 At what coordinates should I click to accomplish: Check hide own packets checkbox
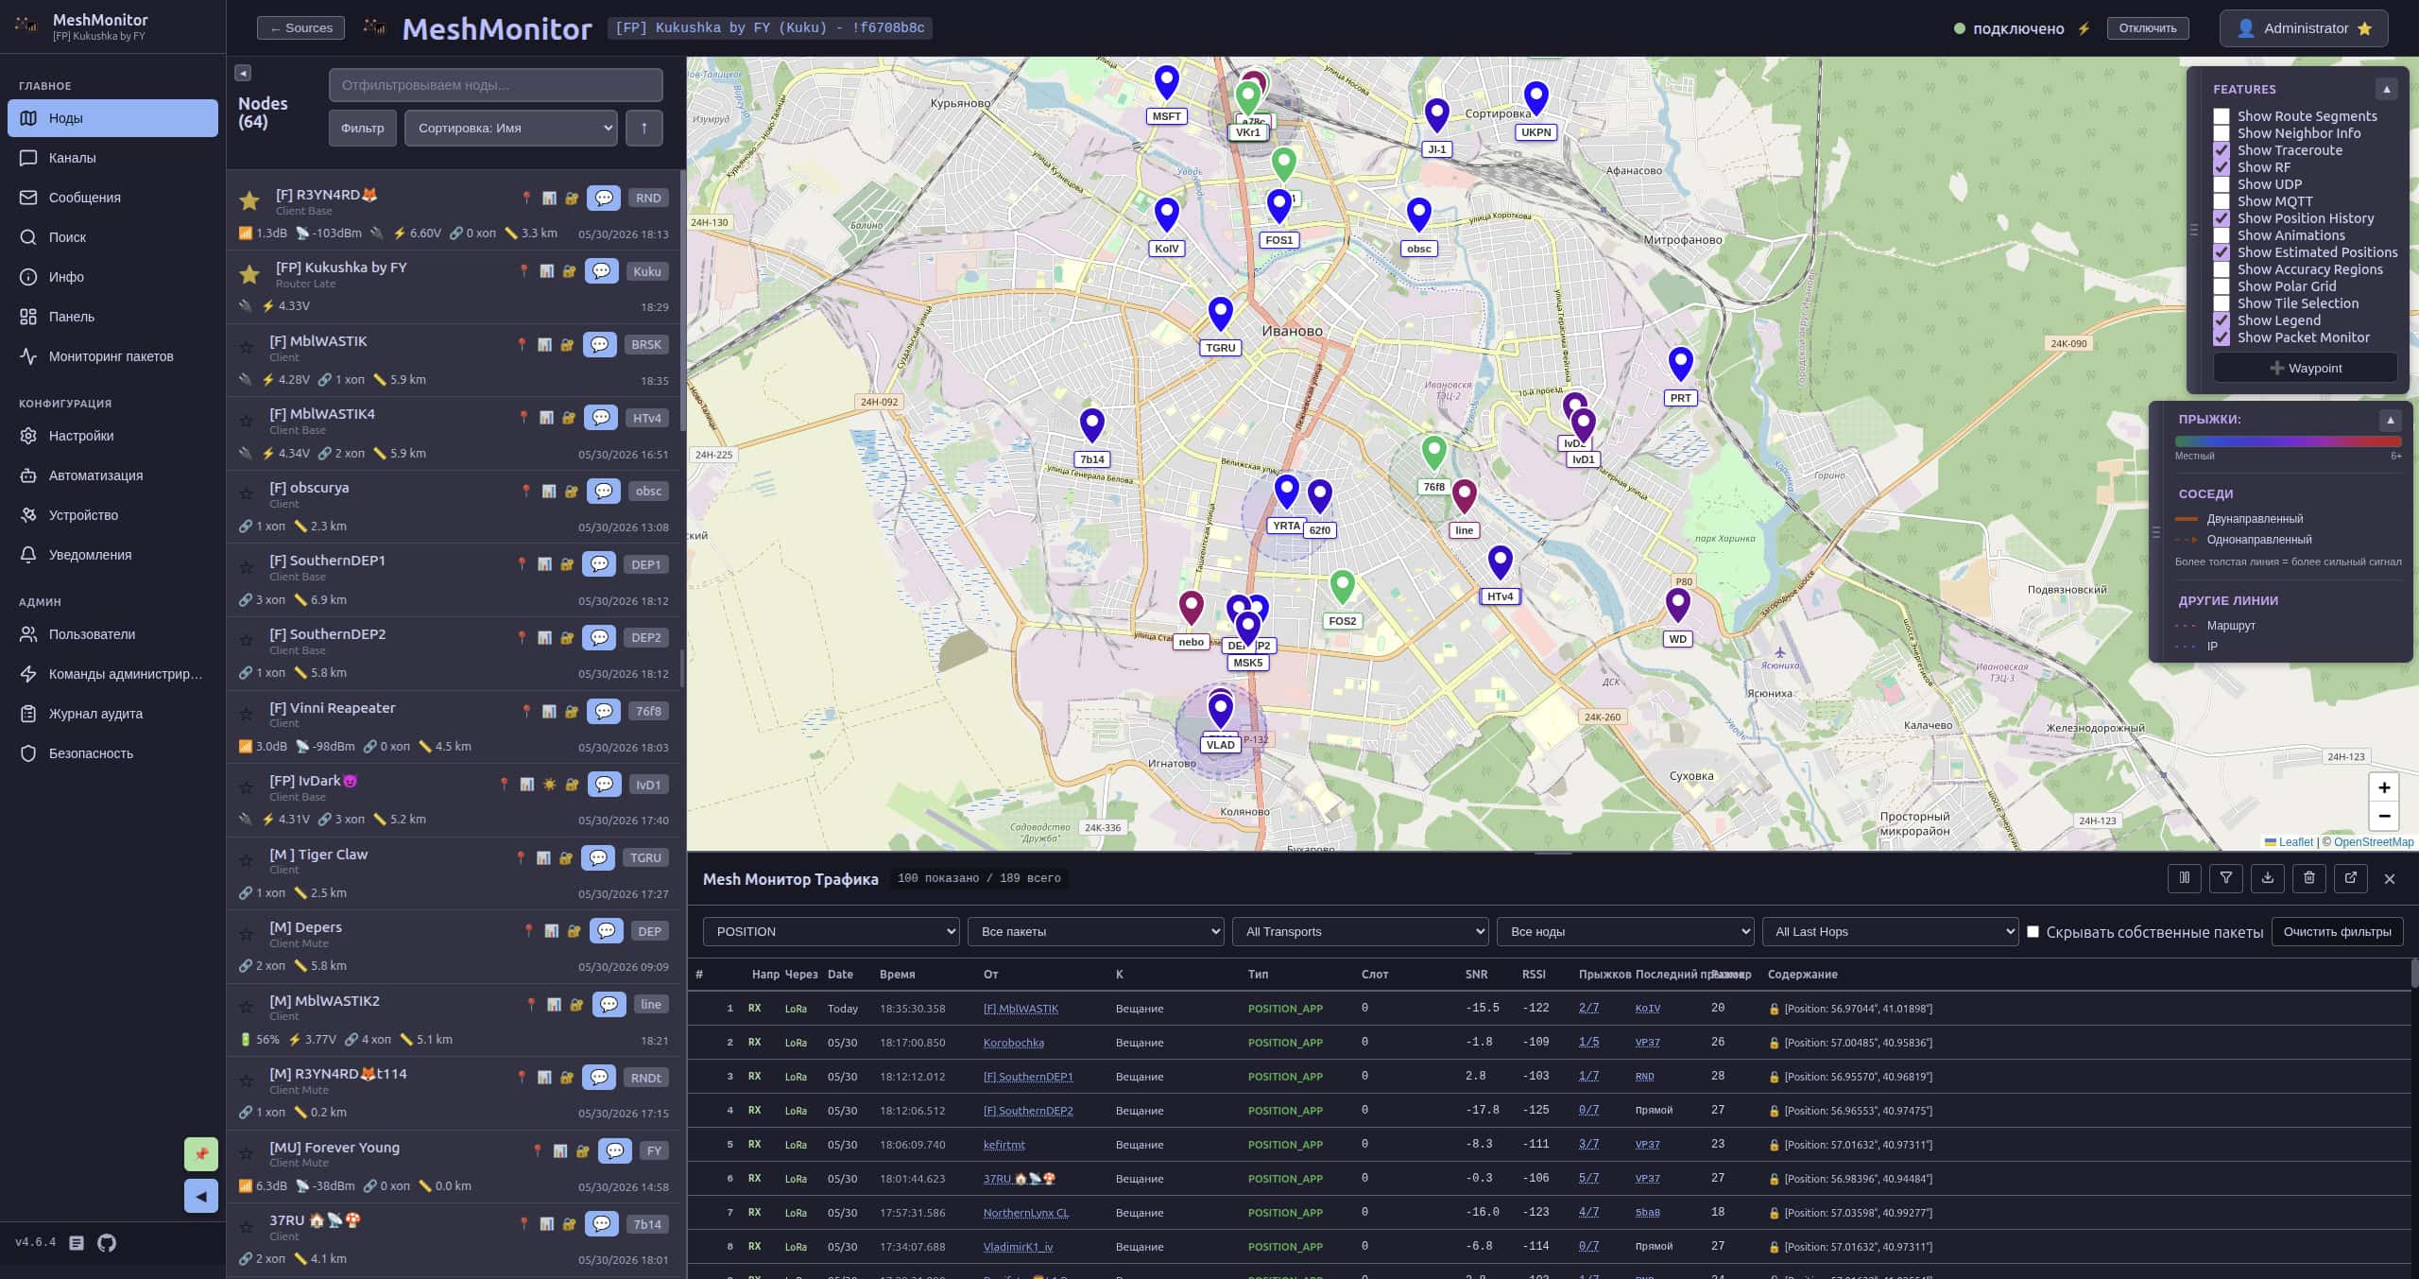[2033, 932]
